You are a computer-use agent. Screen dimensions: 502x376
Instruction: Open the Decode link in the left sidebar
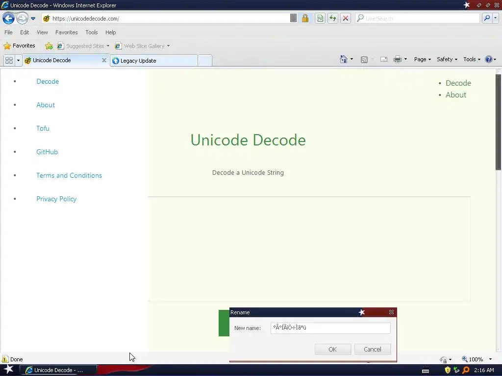point(48,82)
